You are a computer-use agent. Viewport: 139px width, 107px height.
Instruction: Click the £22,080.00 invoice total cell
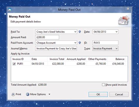click(58, 64)
